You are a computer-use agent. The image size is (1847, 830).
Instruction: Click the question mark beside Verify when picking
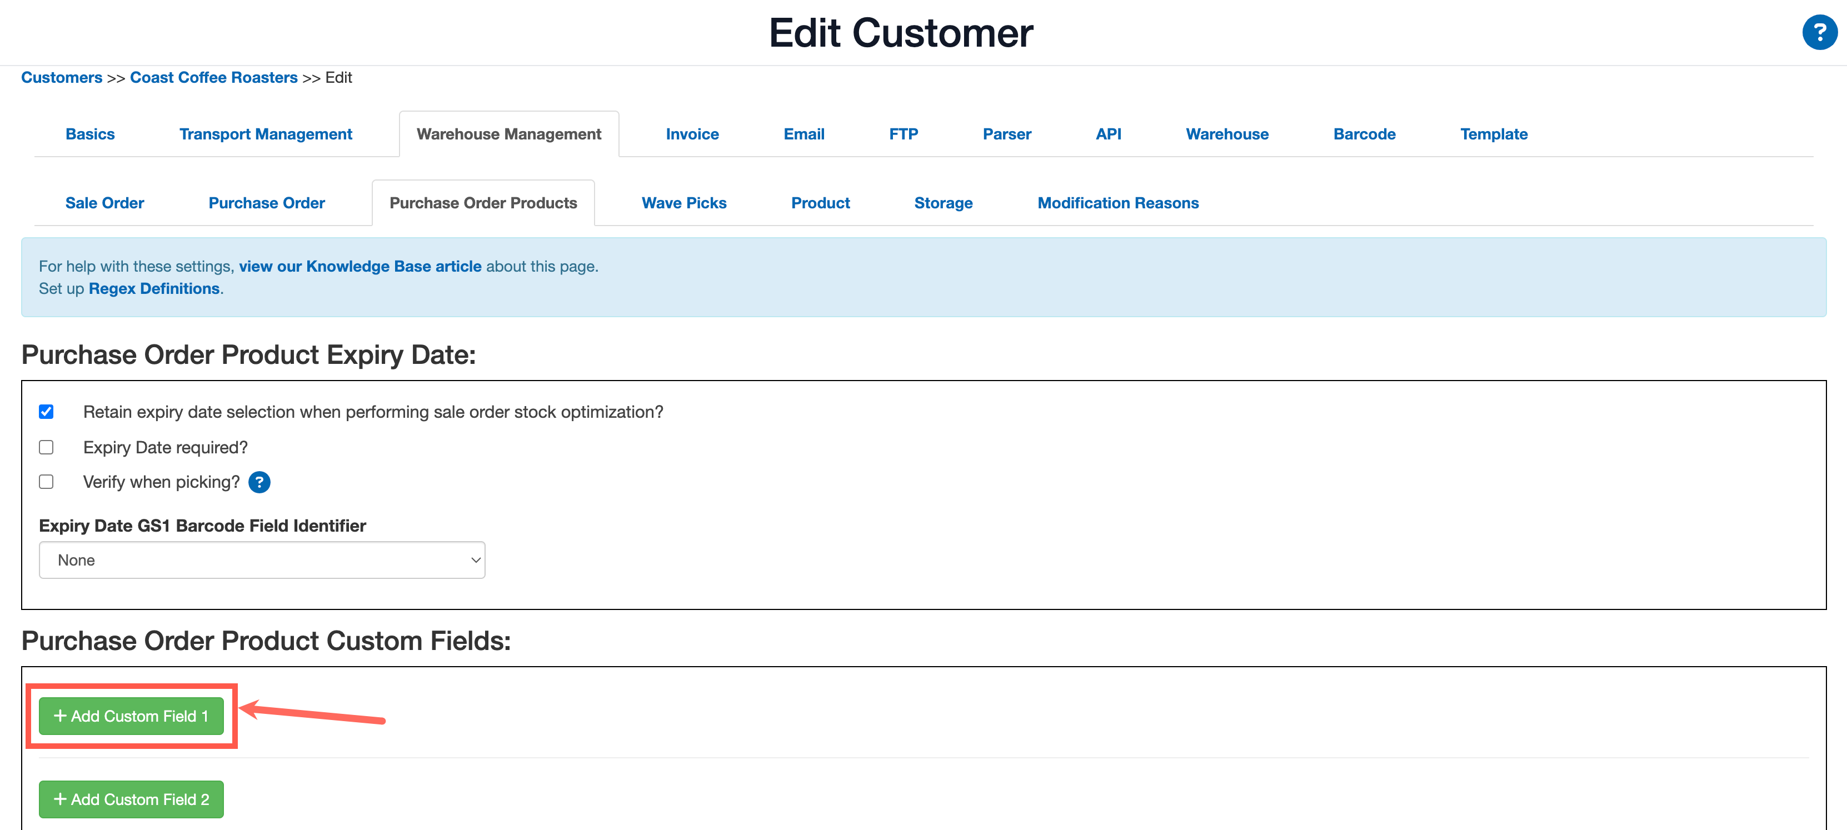click(x=259, y=482)
